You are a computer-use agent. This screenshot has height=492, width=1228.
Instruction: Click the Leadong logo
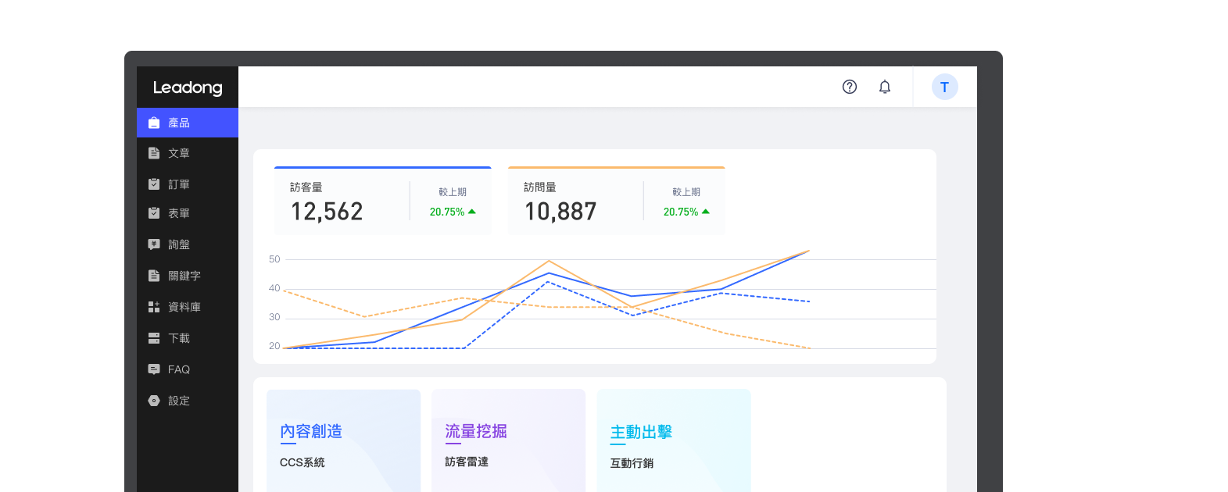click(x=188, y=87)
